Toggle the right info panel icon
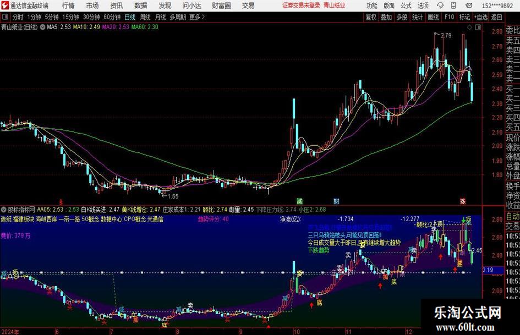The width and height of the screenshot is (520, 335). tap(478, 28)
